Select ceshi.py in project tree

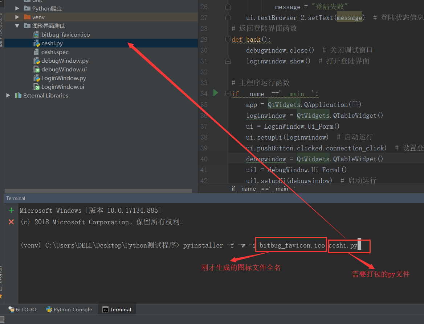click(52, 43)
